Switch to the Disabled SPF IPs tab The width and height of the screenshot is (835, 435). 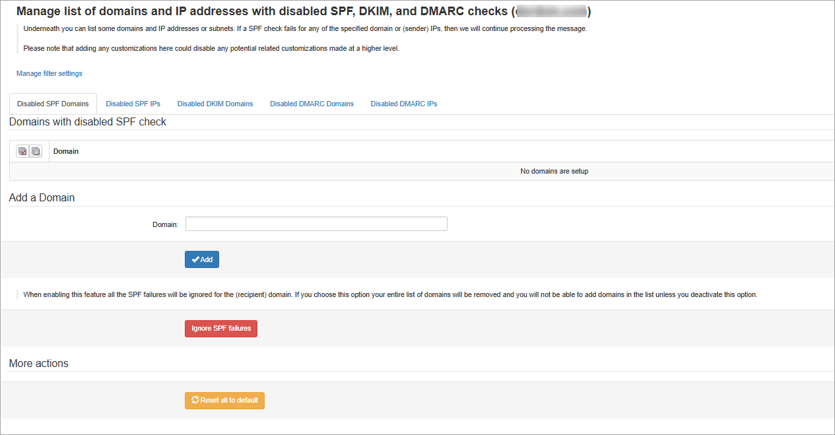133,104
